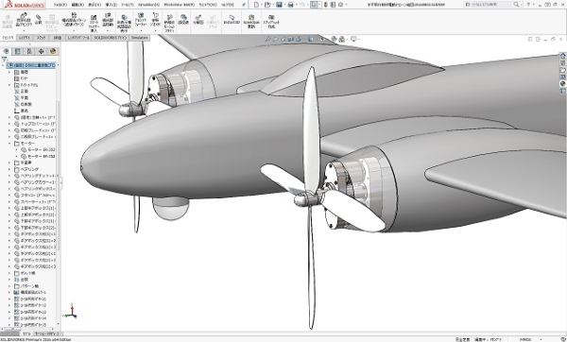Click the Print icon in the top toolbar
The image size is (567, 342).
(290, 5)
